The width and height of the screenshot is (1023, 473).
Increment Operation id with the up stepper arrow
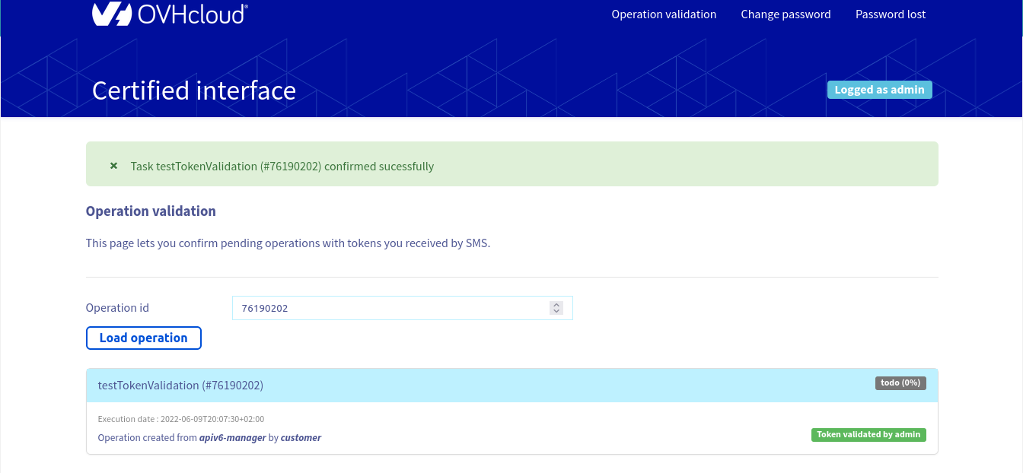click(x=556, y=304)
